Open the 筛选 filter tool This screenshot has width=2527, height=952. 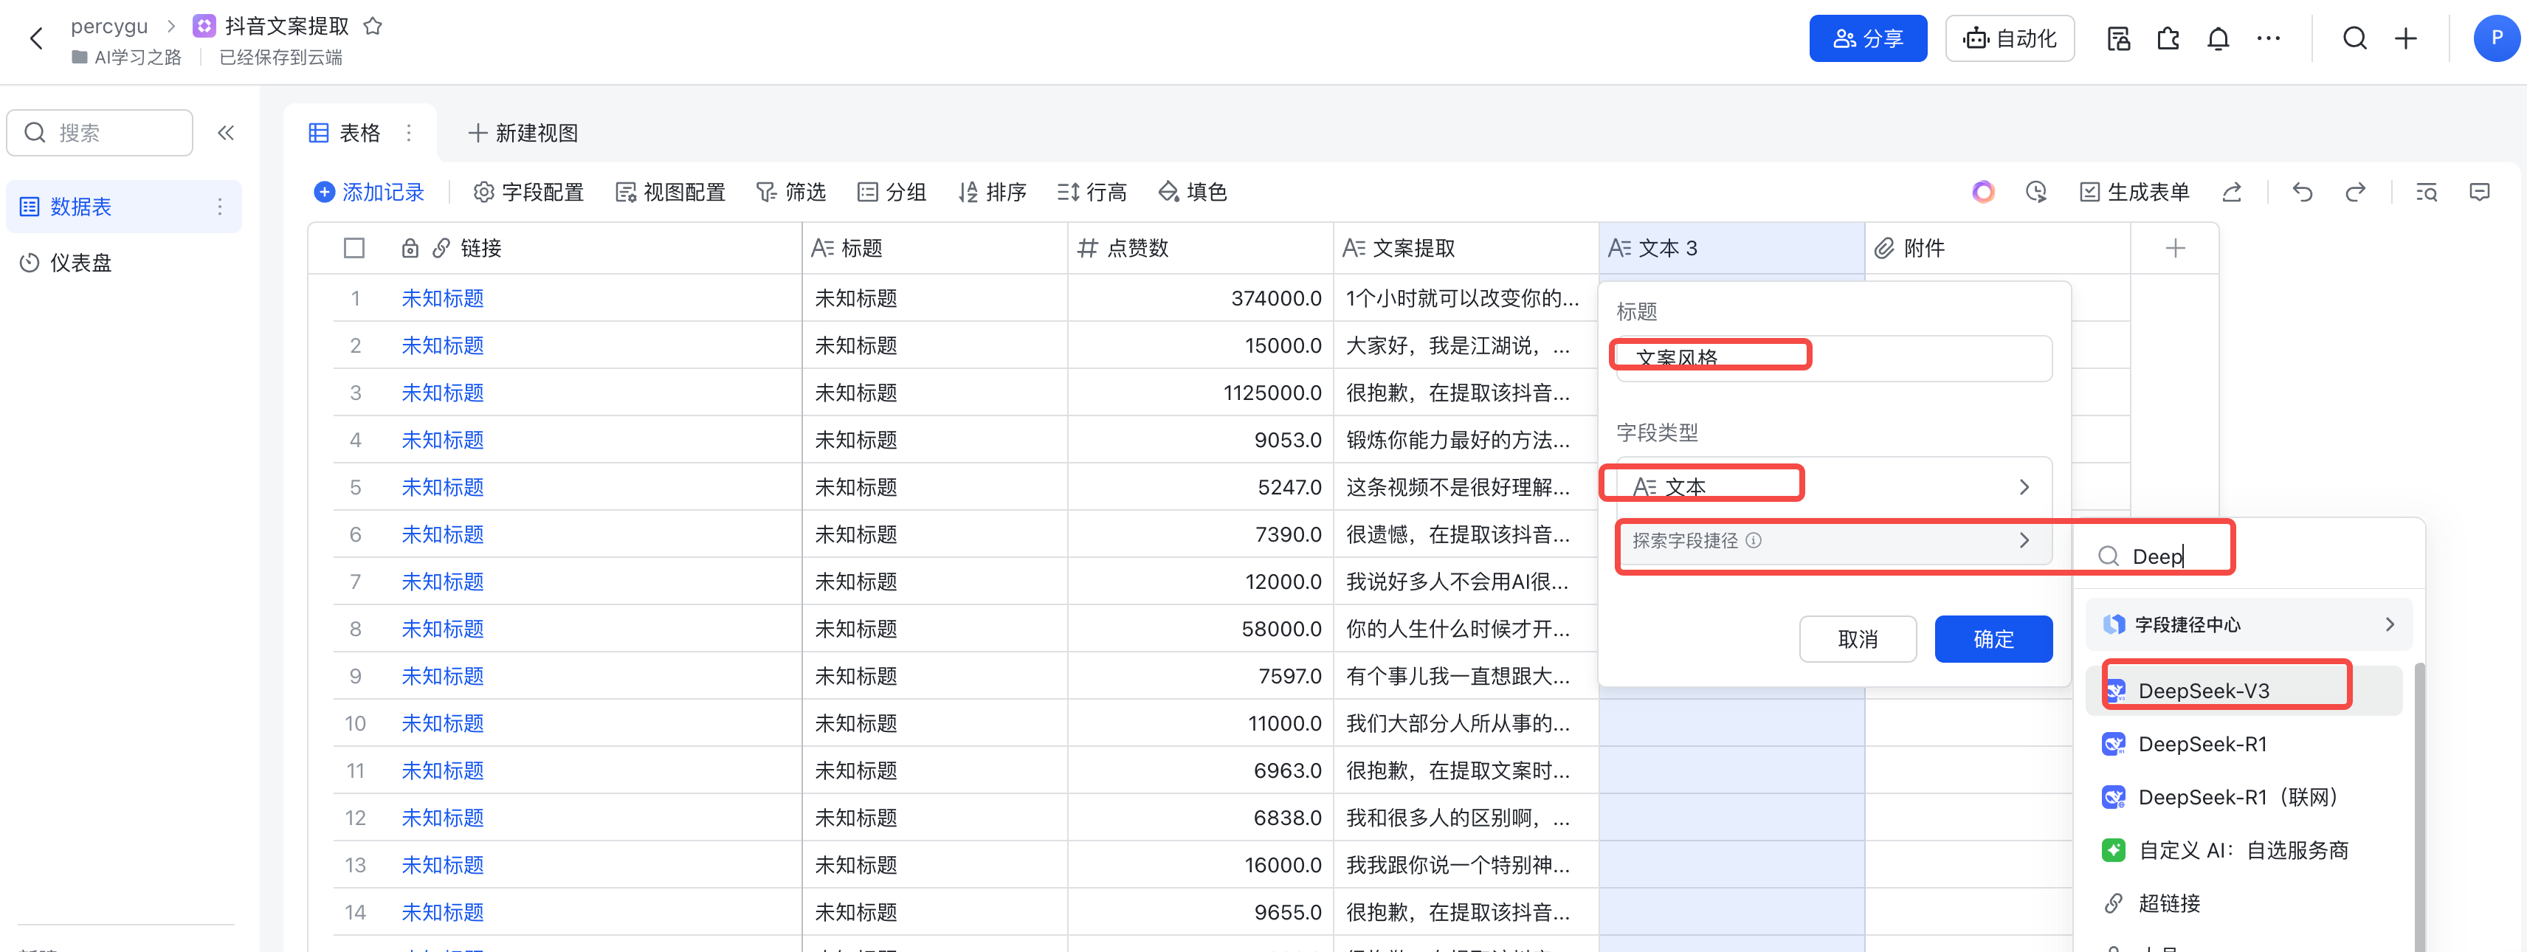pyautogui.click(x=790, y=192)
